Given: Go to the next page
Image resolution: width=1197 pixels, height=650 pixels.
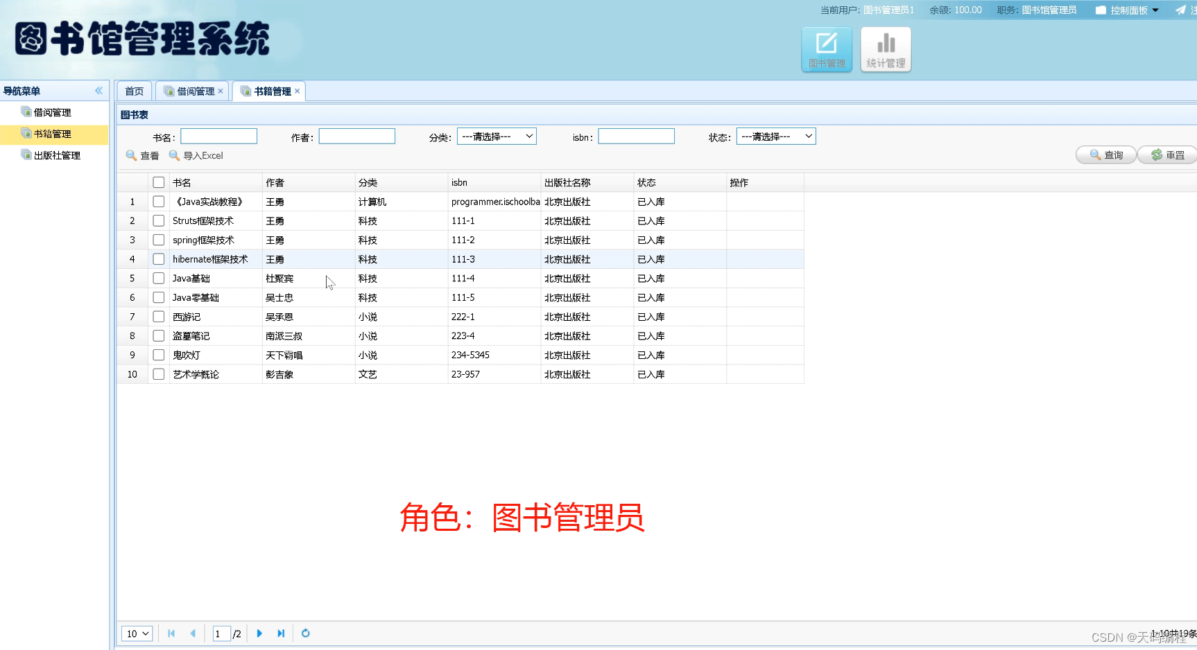Looking at the screenshot, I should (x=259, y=633).
